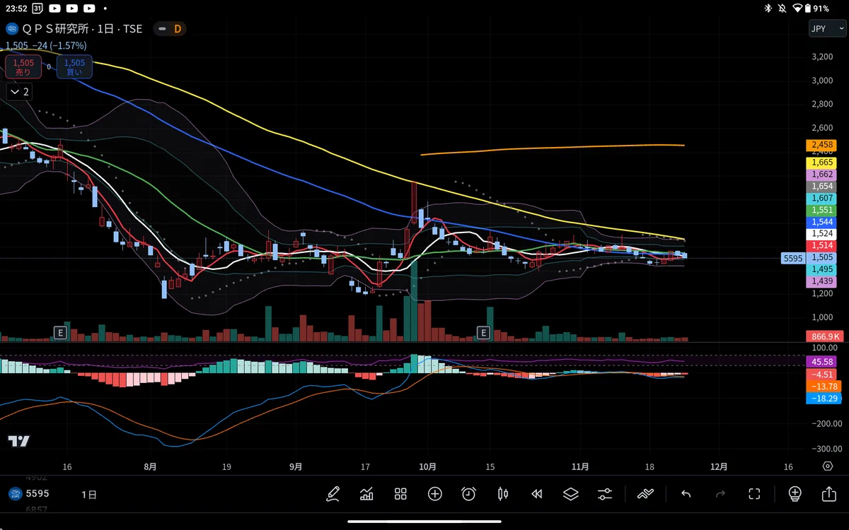Open the JPY currency dropdown
Viewport: 849px width, 530px height.
827,29
